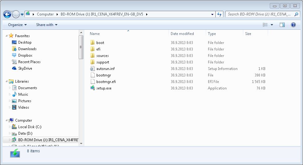Select Favorites in the navigation pane
This screenshot has width=303, height=165.
[x=22, y=36]
